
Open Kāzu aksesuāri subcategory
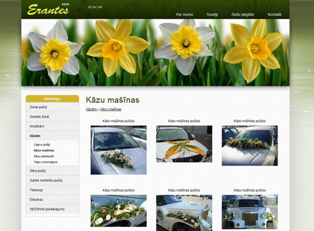tap(44, 157)
